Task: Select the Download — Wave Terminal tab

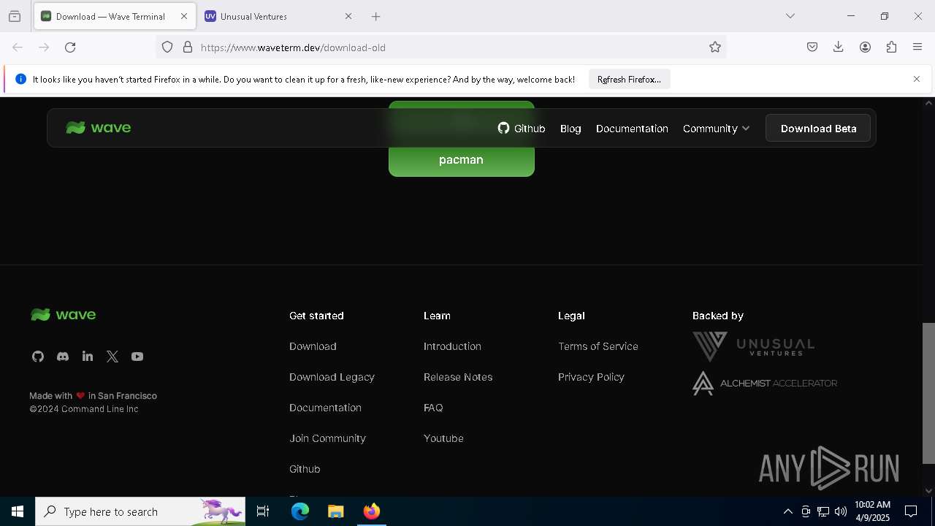Action: click(x=115, y=16)
